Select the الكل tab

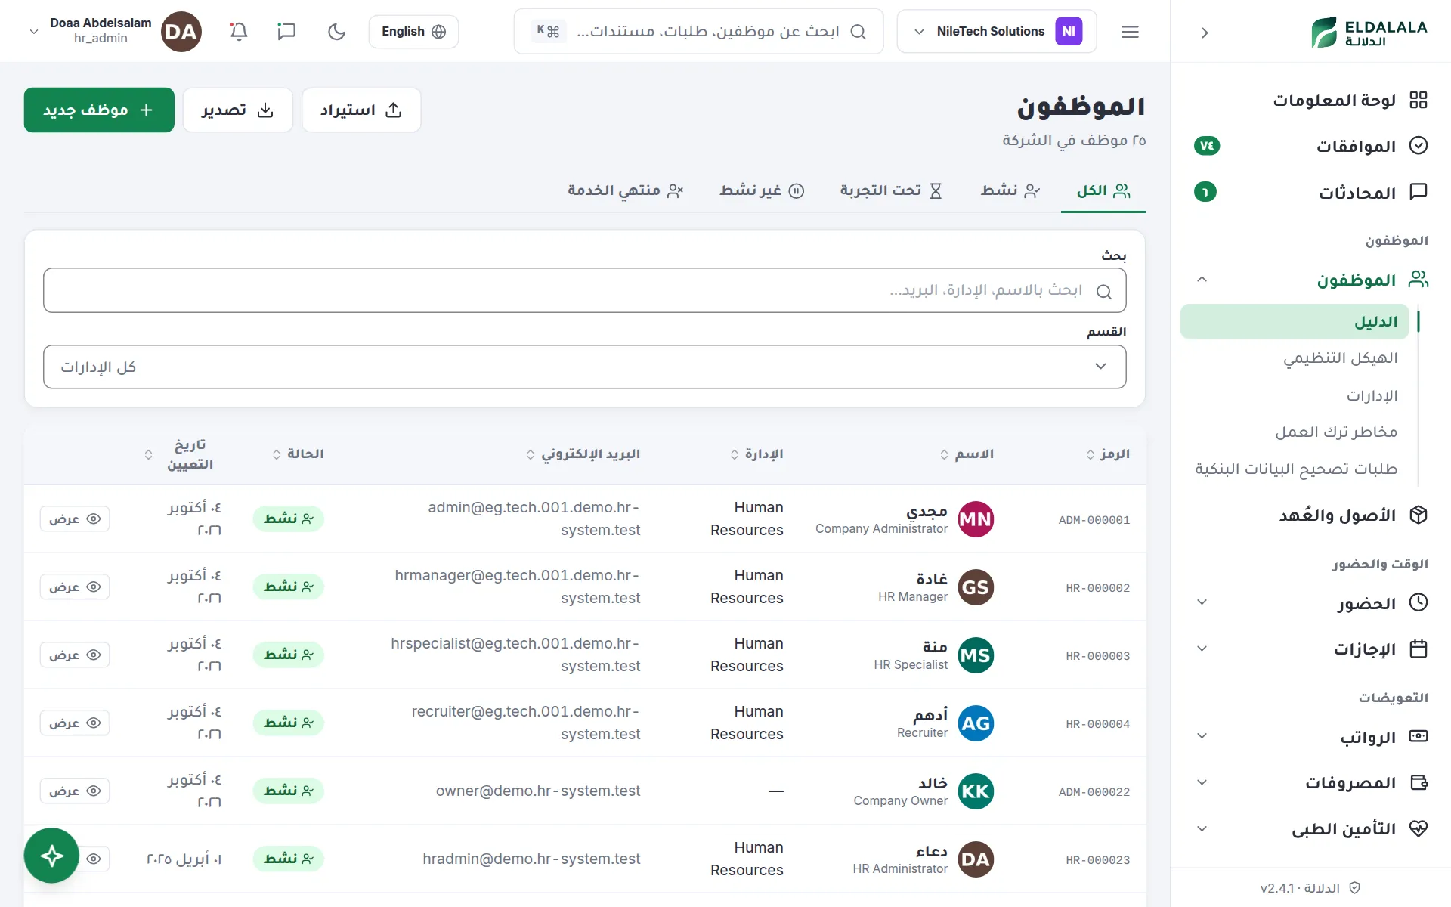tap(1103, 190)
